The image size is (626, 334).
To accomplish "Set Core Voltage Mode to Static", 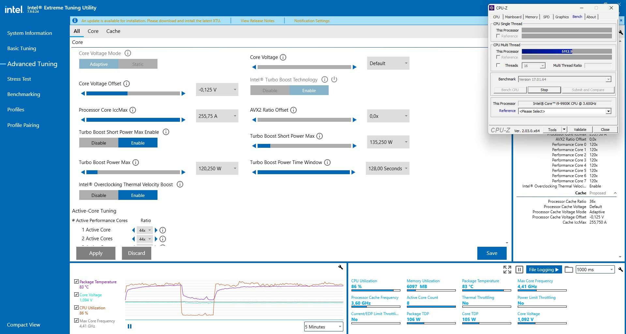I will tap(138, 64).
